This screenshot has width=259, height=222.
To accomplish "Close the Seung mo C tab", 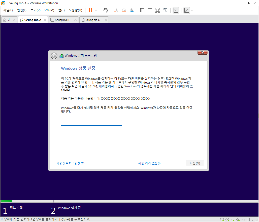I will 106,20.
